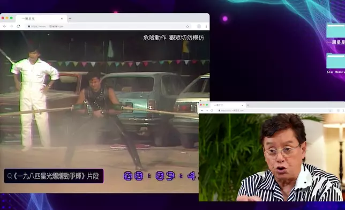Screen dimensions: 345x210
Task: Open a new tab in the large browser window
Action: click(x=70, y=19)
